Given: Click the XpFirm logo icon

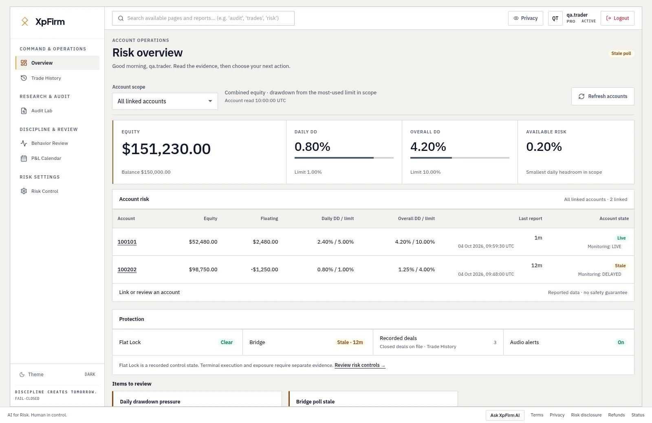Looking at the screenshot, I should (x=25, y=22).
